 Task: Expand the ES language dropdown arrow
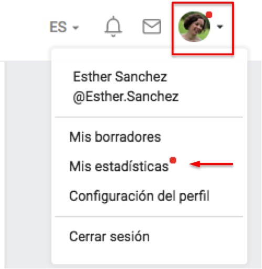(x=76, y=28)
